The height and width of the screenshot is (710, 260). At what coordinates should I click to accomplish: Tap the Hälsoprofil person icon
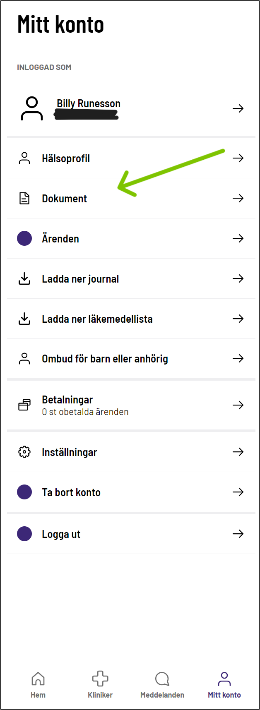coord(24,158)
